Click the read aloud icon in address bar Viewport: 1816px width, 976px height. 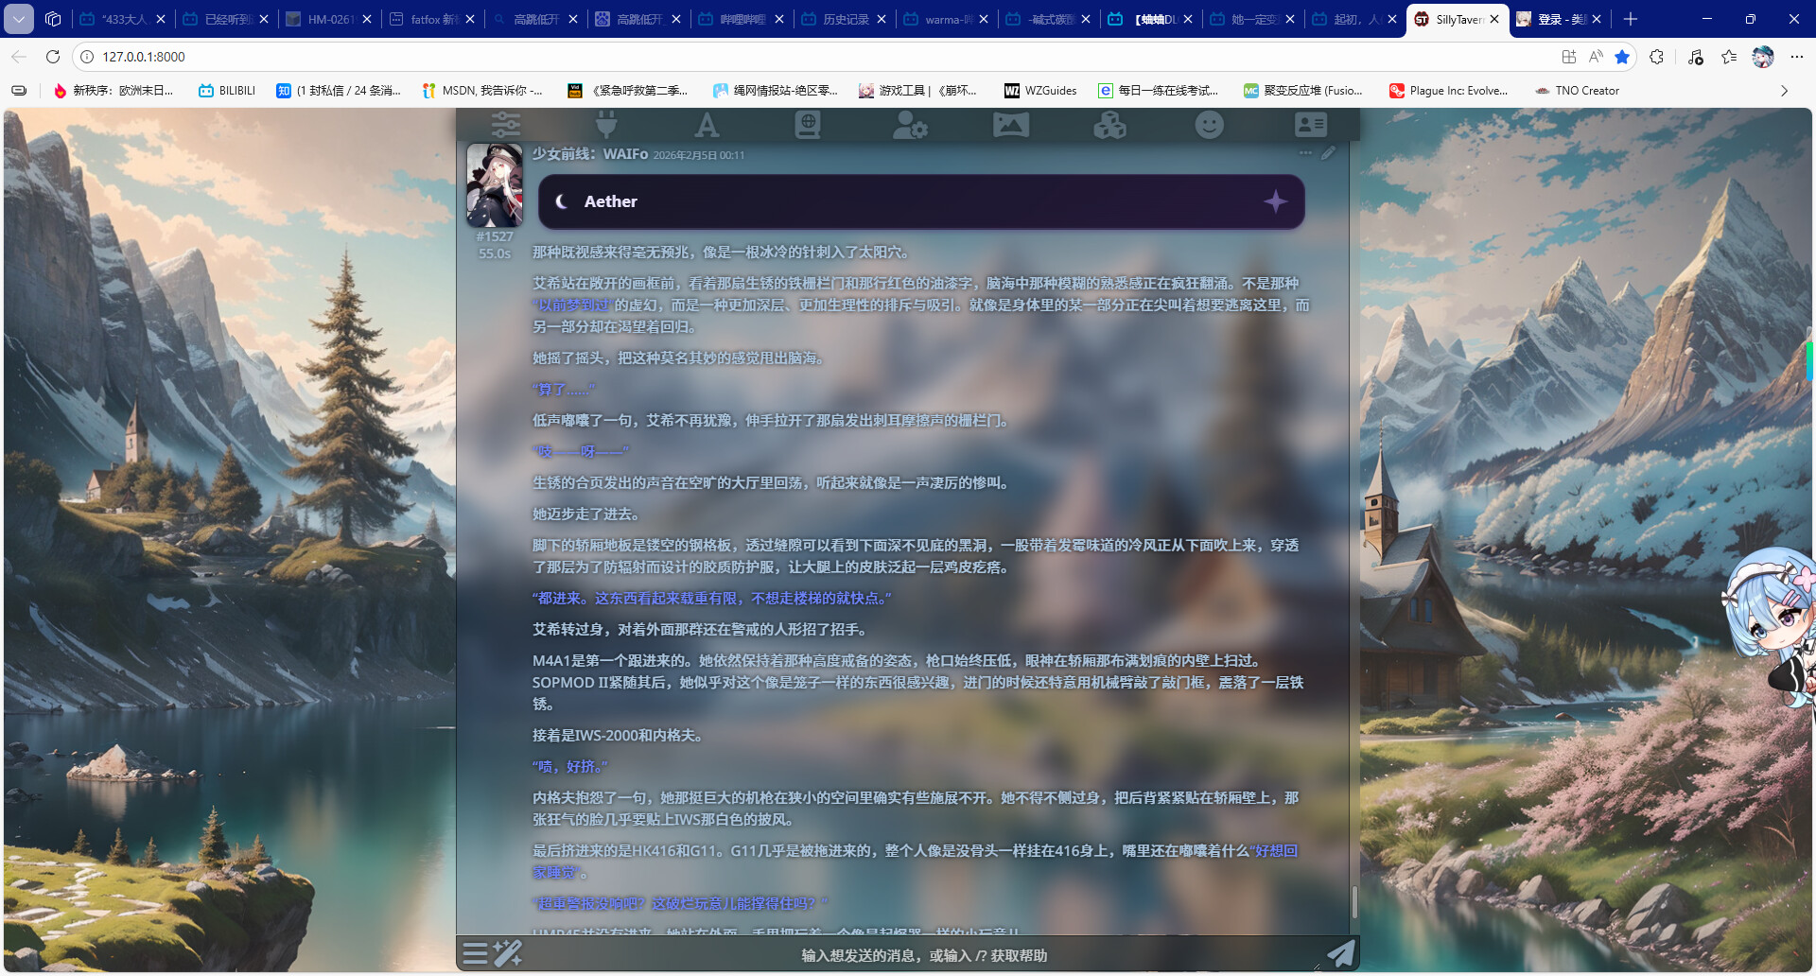click(x=1596, y=57)
